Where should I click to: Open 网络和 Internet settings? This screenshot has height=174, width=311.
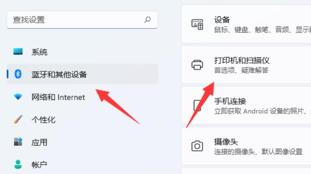point(82,97)
